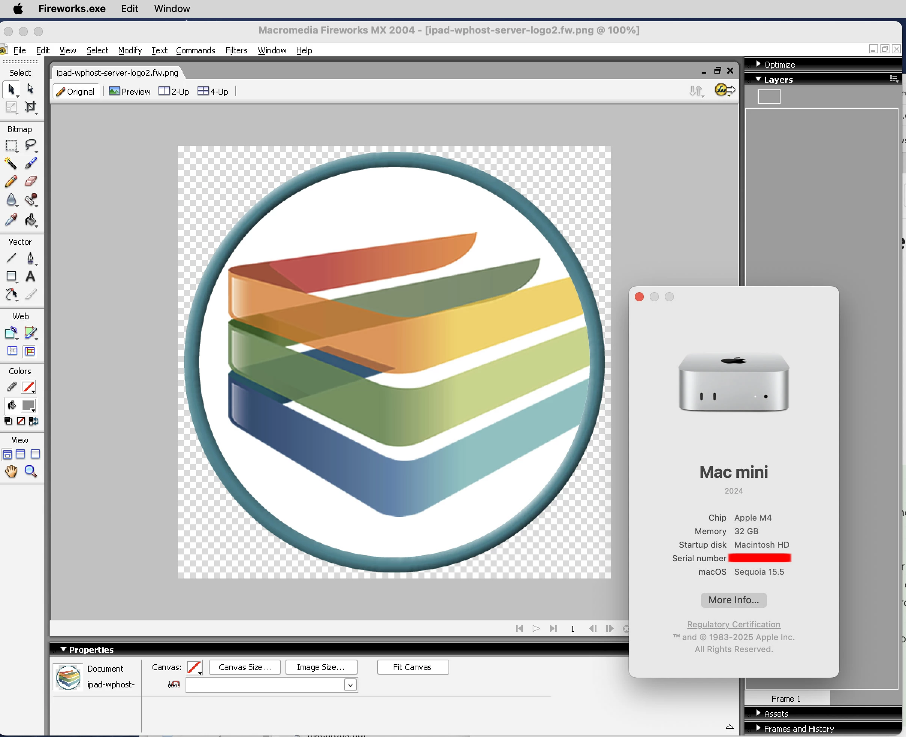Select the Paint Bucket tool
Image resolution: width=906 pixels, height=737 pixels.
(30, 219)
